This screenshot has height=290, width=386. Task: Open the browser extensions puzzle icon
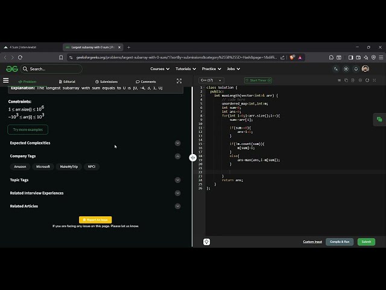(x=331, y=57)
